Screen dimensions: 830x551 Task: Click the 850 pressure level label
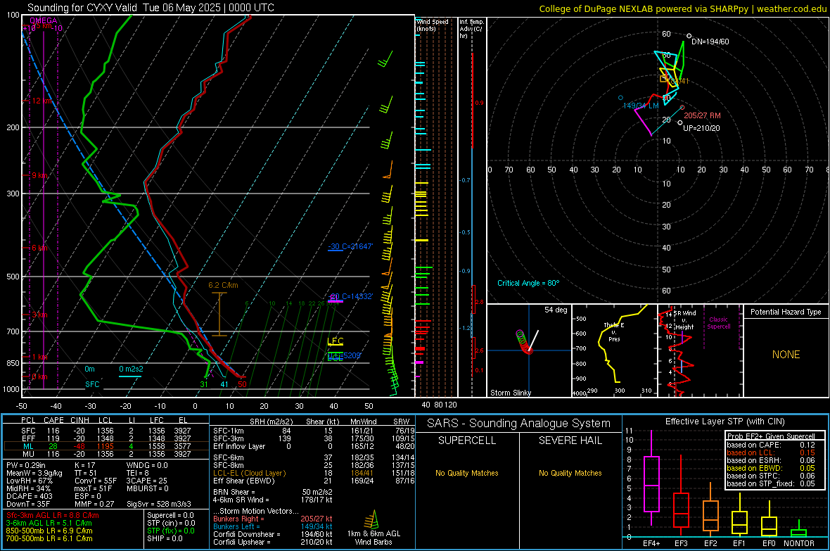coord(13,363)
